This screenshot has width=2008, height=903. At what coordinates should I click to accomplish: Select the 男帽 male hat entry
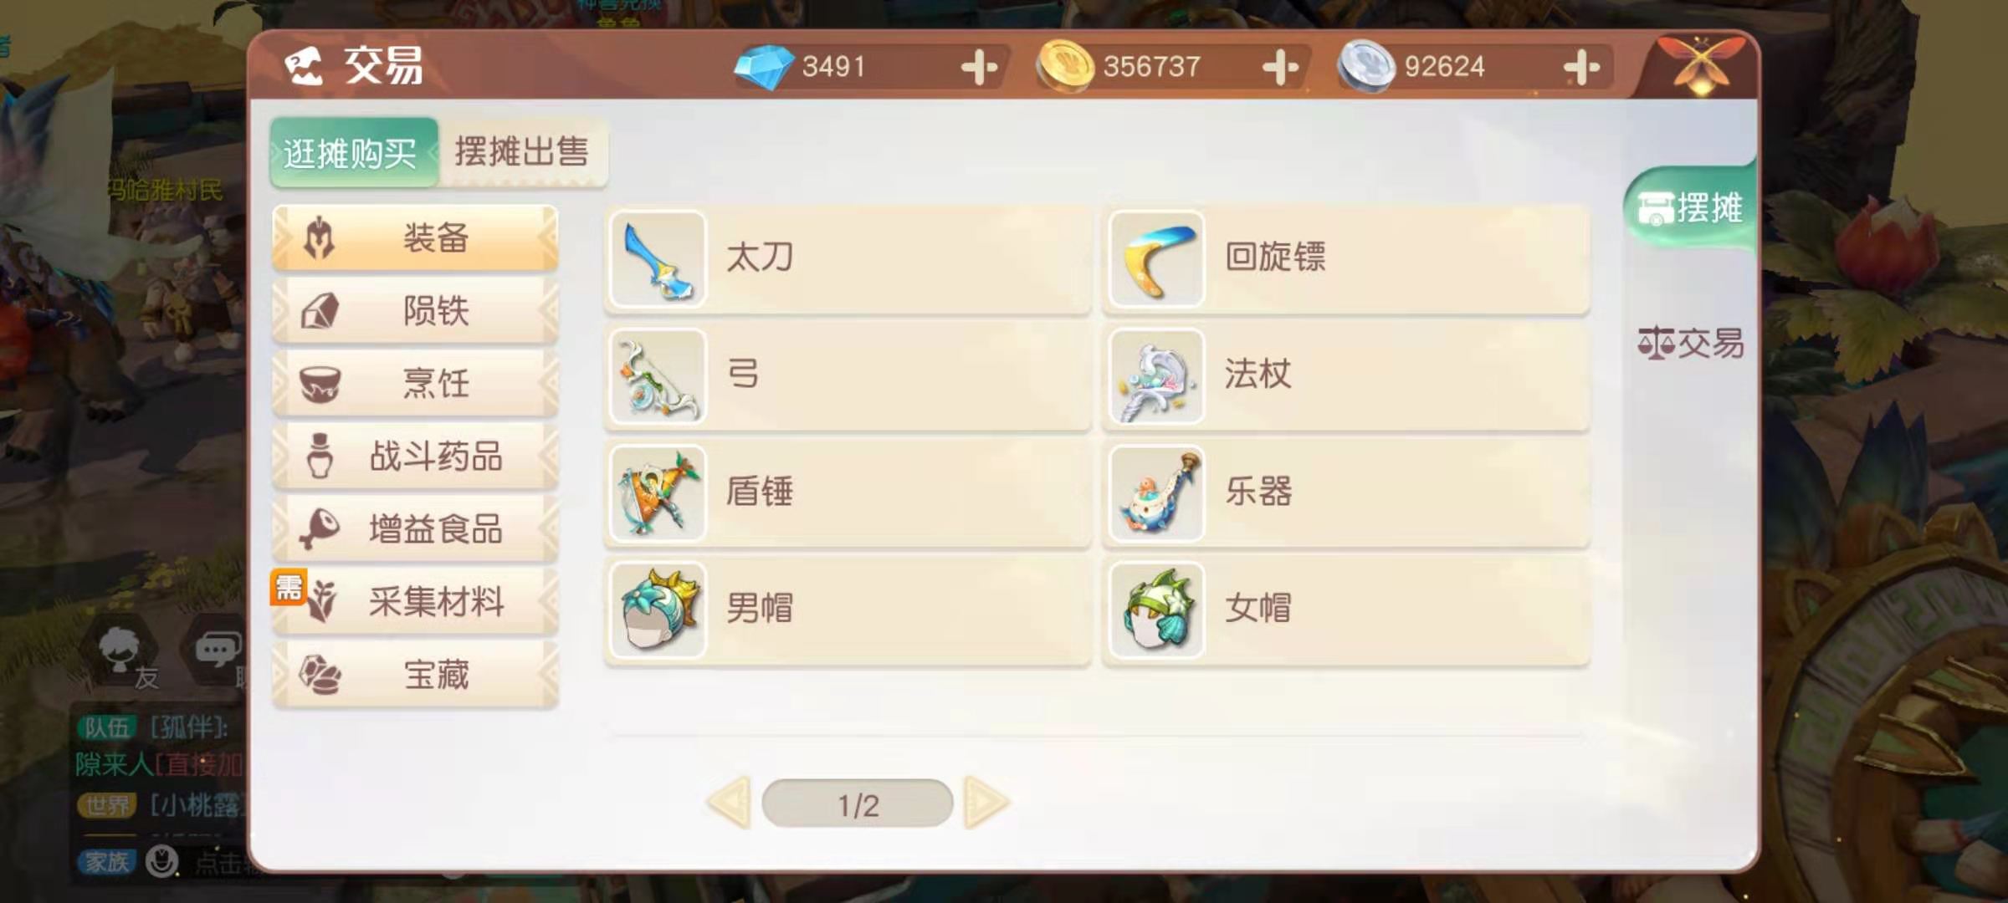[x=848, y=610]
